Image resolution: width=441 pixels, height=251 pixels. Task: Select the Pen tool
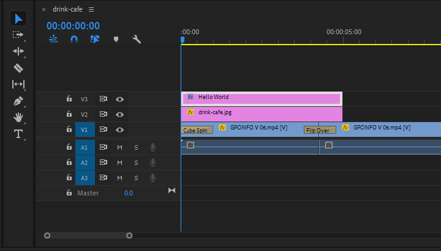click(x=18, y=101)
